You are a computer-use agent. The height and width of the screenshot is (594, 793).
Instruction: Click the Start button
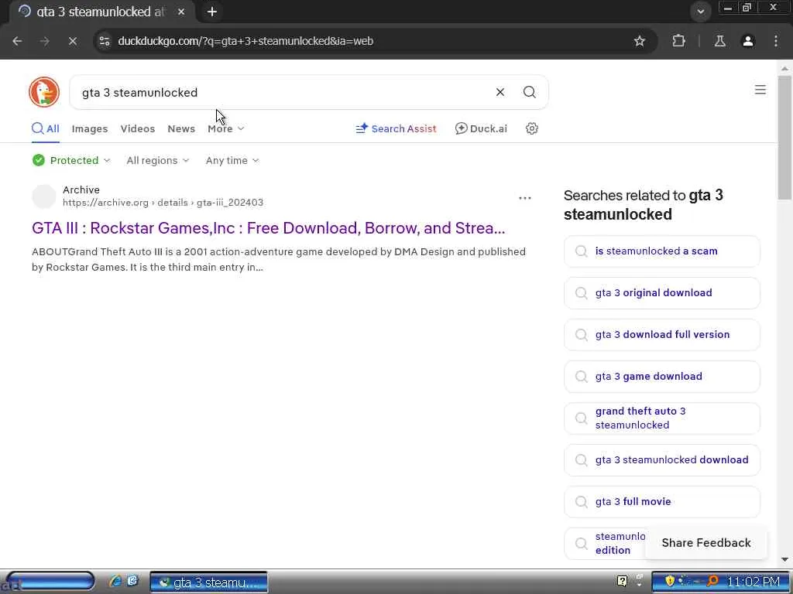pos(49,581)
